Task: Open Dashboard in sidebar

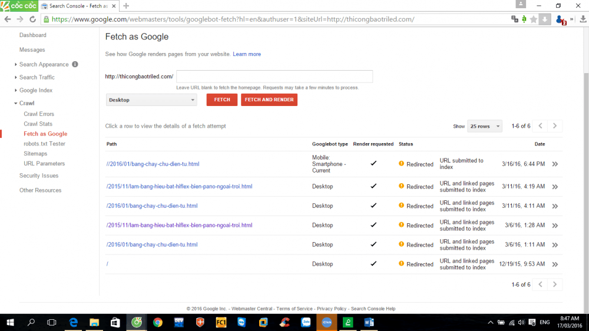Action: [32, 35]
